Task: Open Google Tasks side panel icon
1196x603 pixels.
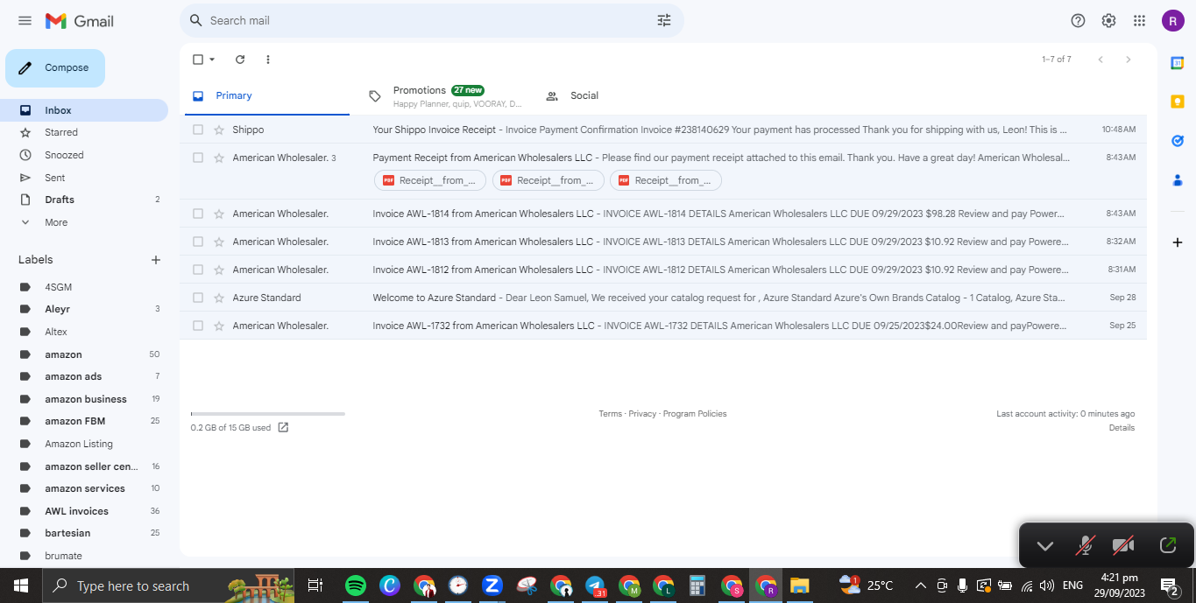Action: coord(1178,140)
